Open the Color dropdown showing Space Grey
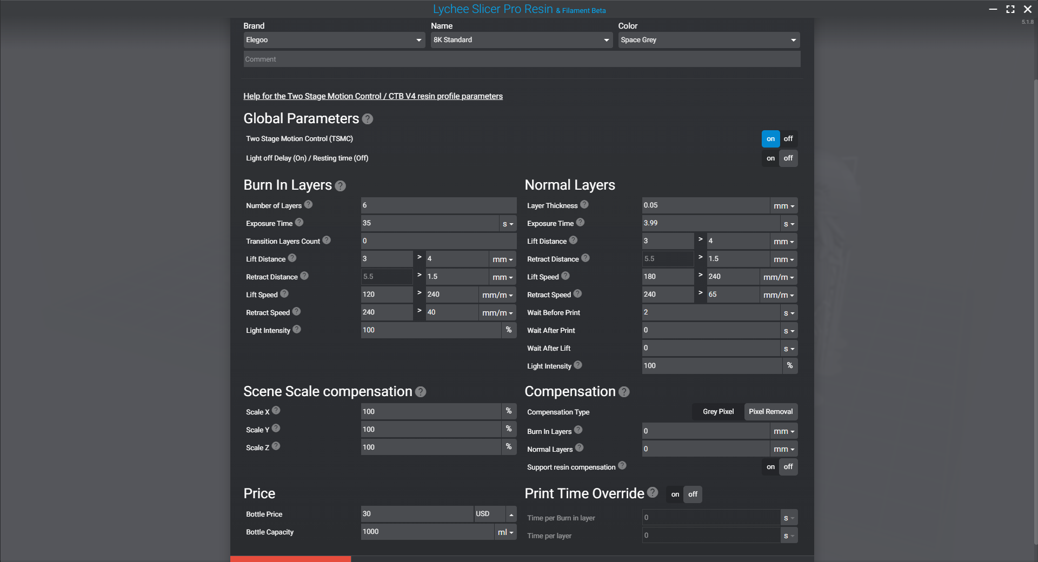This screenshot has width=1038, height=562. (709, 40)
